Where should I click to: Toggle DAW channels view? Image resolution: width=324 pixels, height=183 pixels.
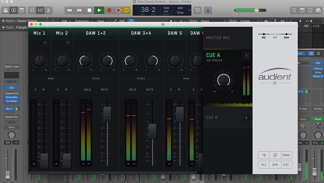[286, 36]
